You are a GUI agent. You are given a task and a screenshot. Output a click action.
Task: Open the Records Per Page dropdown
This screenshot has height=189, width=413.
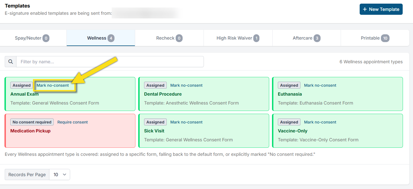[x=59, y=175]
